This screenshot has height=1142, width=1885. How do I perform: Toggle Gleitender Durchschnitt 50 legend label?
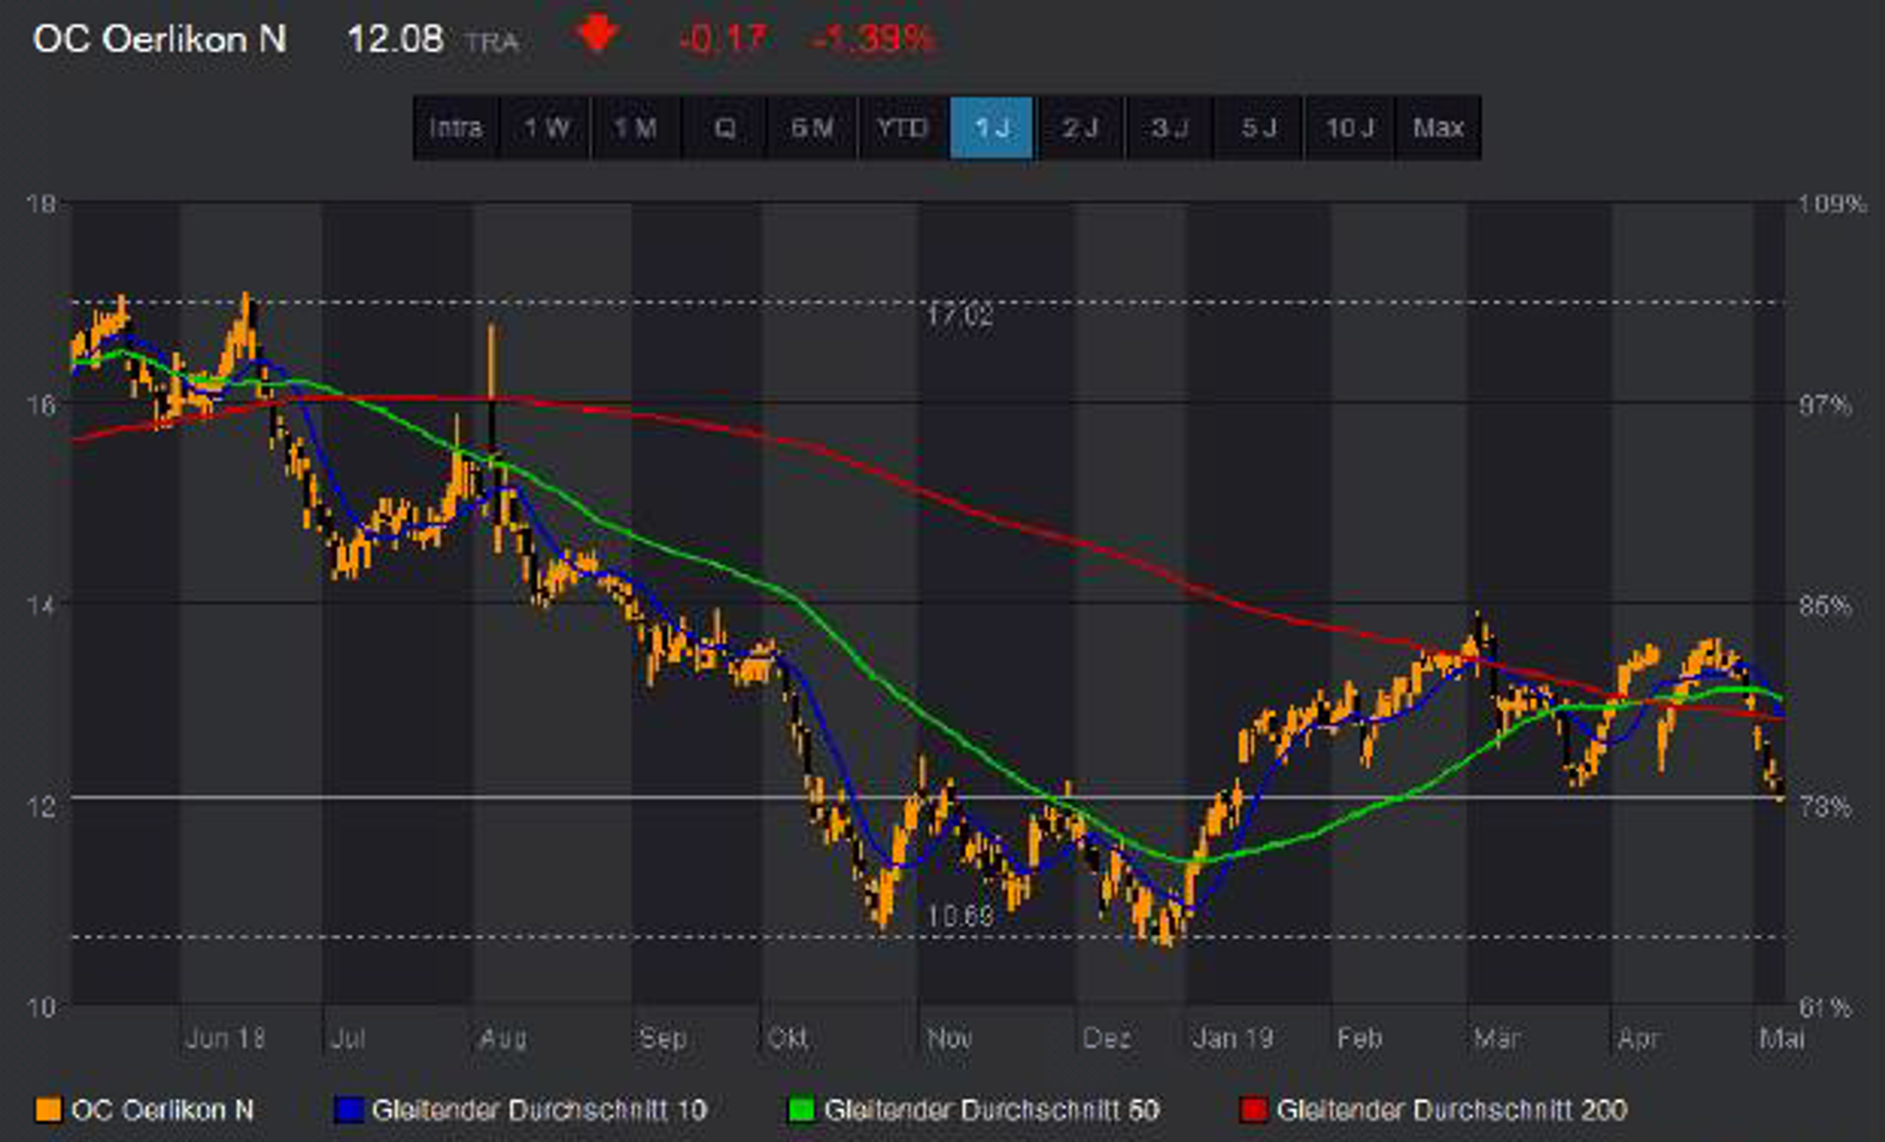pyautogui.click(x=992, y=1110)
